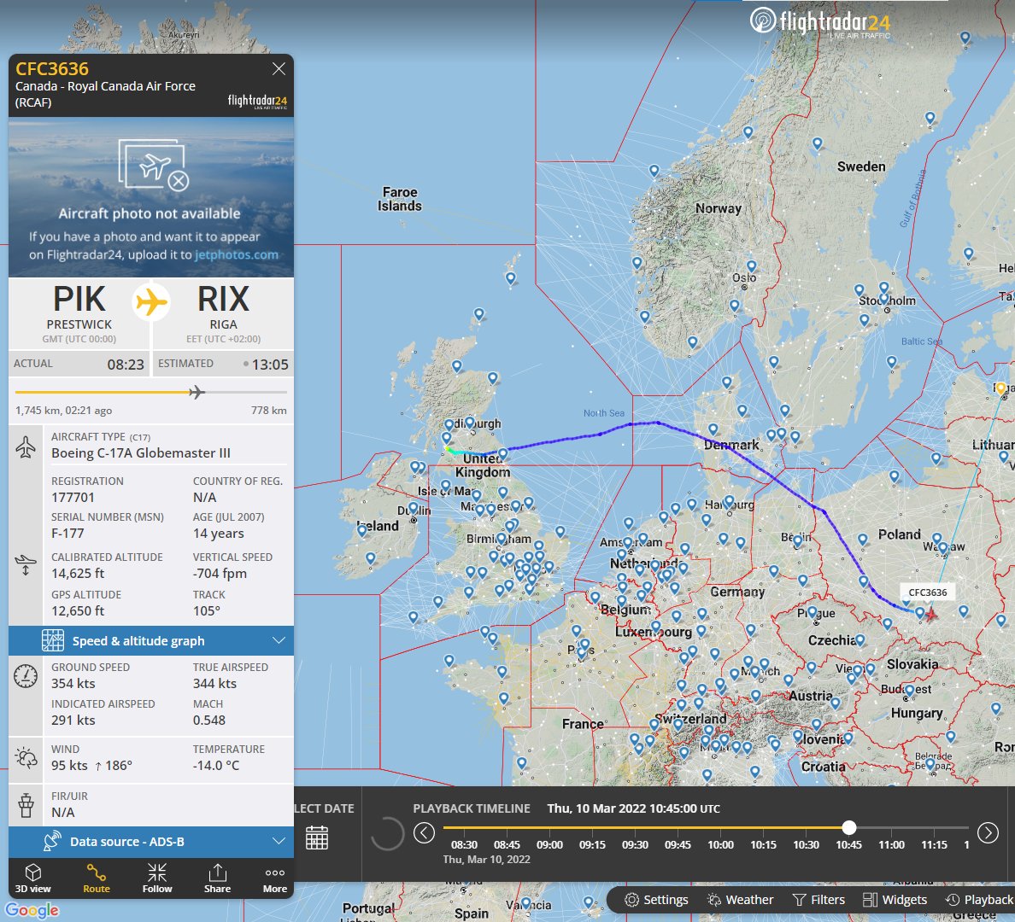Select the airport pin at Budapest
This screenshot has width=1015, height=922.
910,691
